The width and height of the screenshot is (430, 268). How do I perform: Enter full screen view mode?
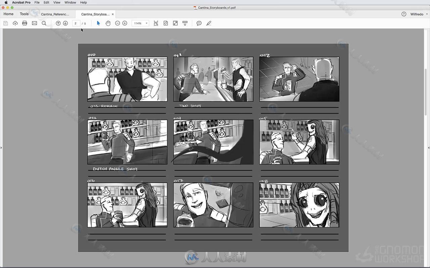(x=175, y=23)
